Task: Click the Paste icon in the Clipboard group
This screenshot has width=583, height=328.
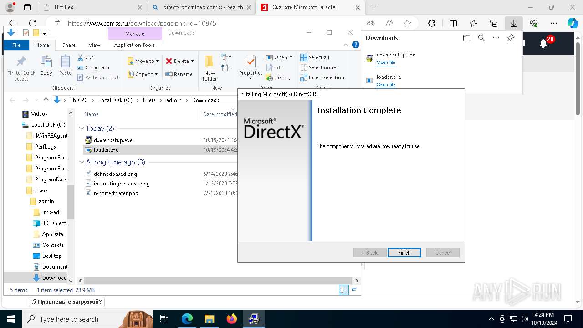Action: (65, 66)
